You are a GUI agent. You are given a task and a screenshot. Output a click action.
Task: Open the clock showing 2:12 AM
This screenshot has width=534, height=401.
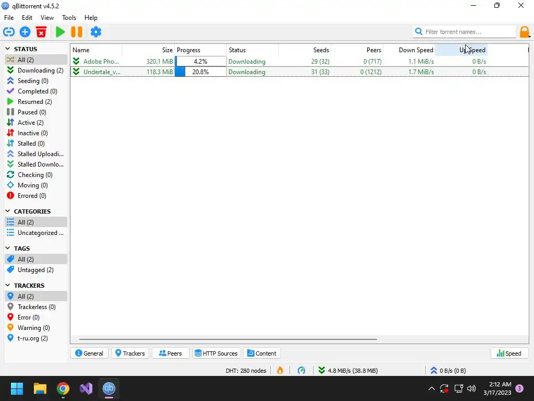tap(497, 388)
